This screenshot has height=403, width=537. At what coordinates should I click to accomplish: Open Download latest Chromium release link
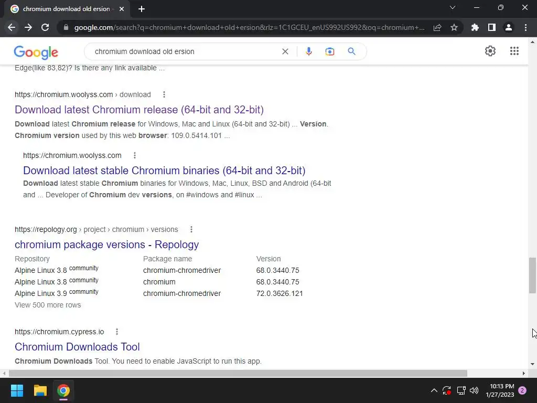point(139,110)
